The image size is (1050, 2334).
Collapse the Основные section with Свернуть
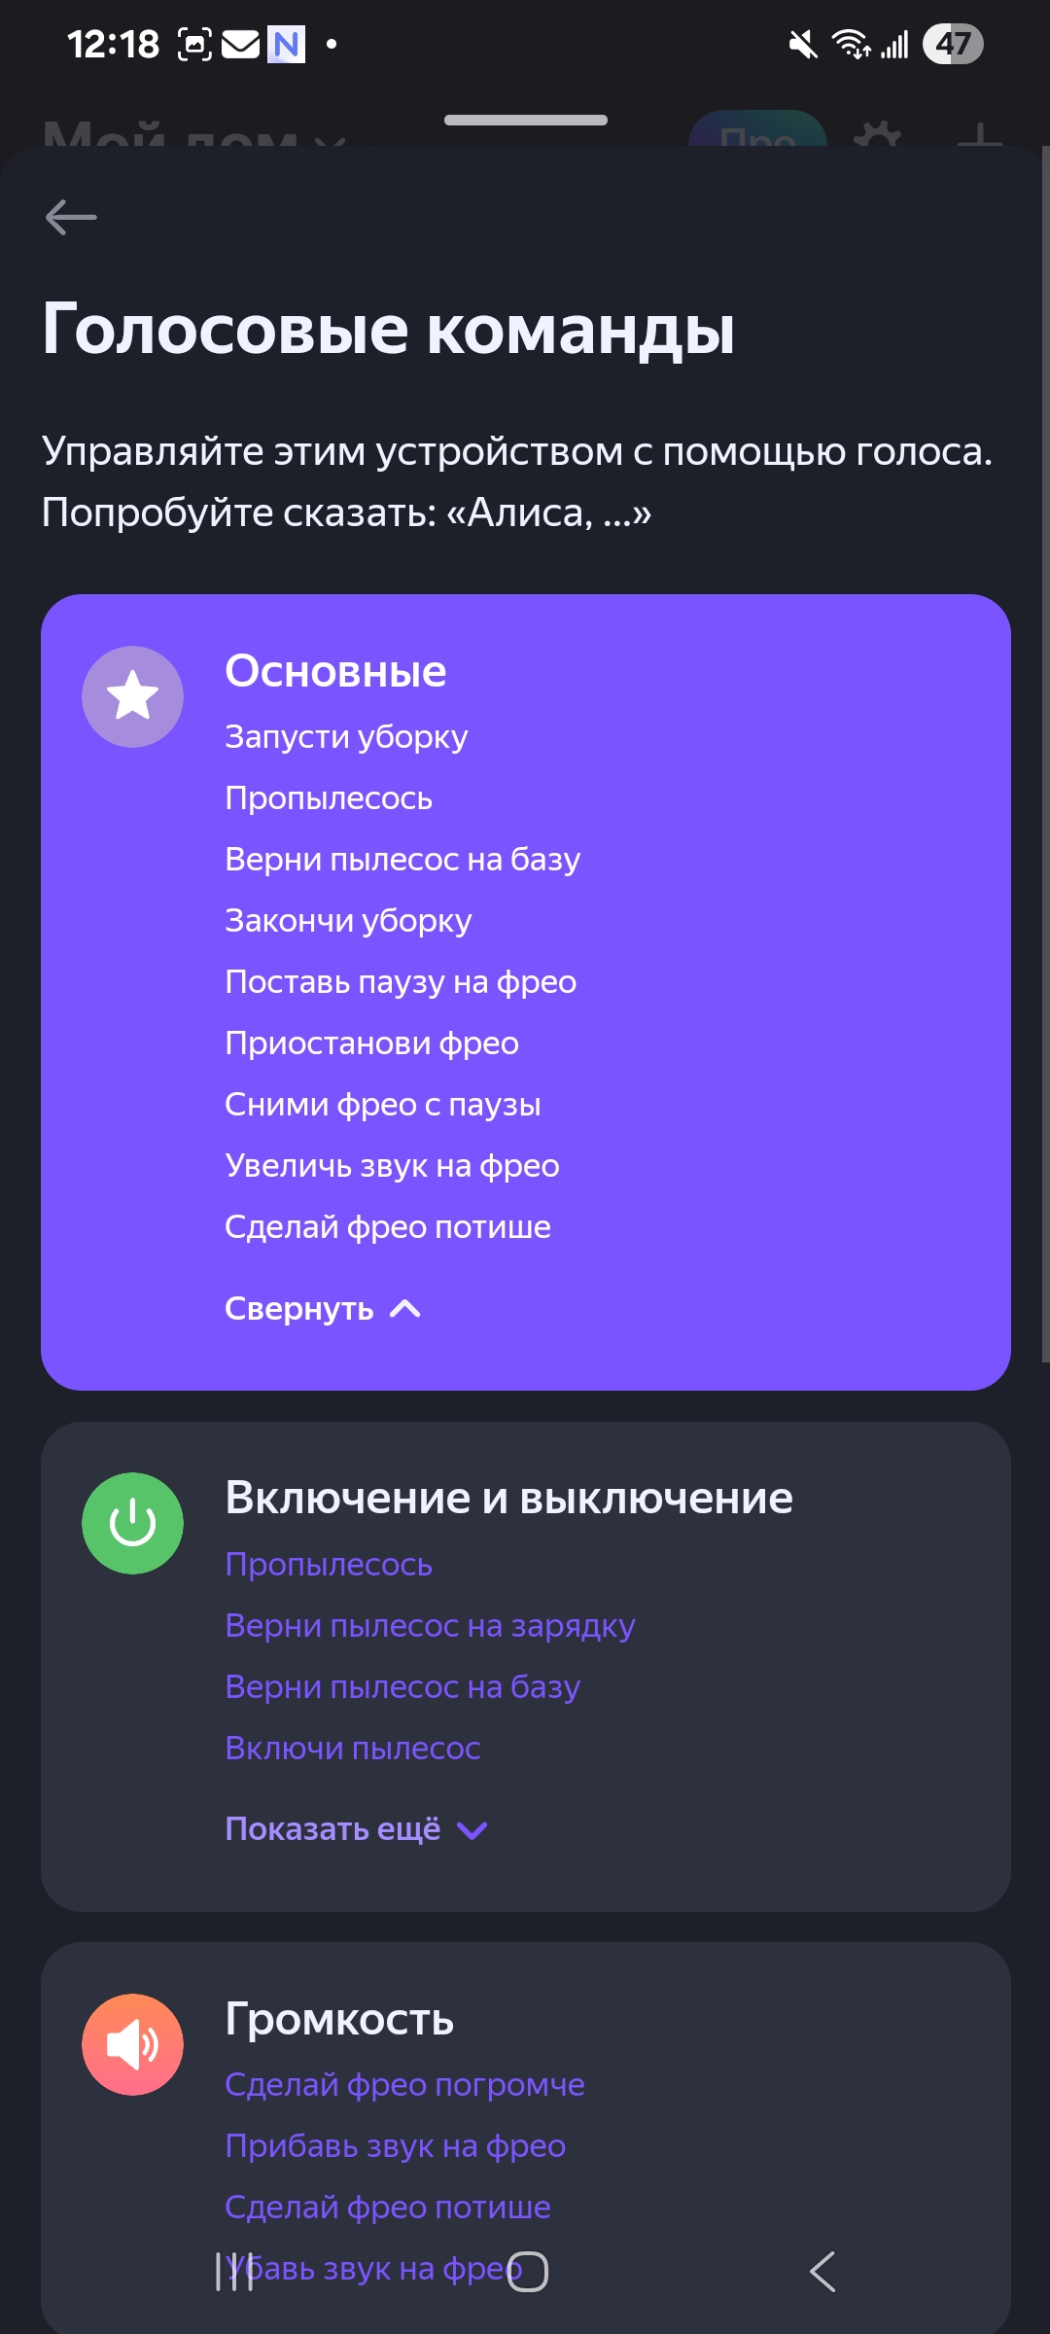[x=322, y=1309]
